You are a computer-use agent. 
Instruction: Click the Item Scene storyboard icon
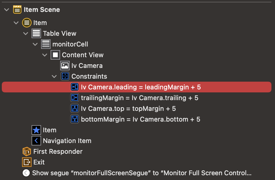(x=18, y=10)
